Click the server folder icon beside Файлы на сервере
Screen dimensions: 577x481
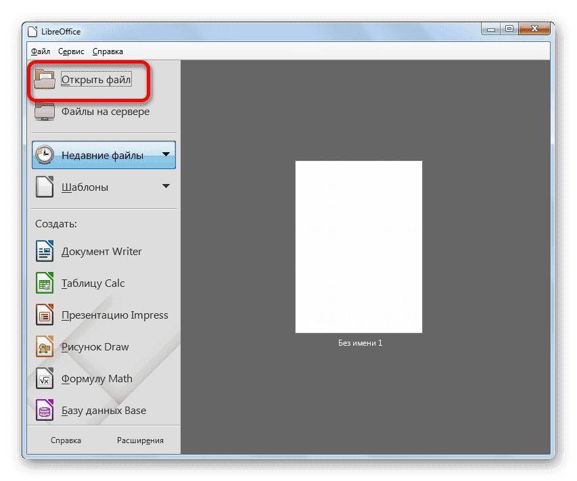(x=43, y=110)
